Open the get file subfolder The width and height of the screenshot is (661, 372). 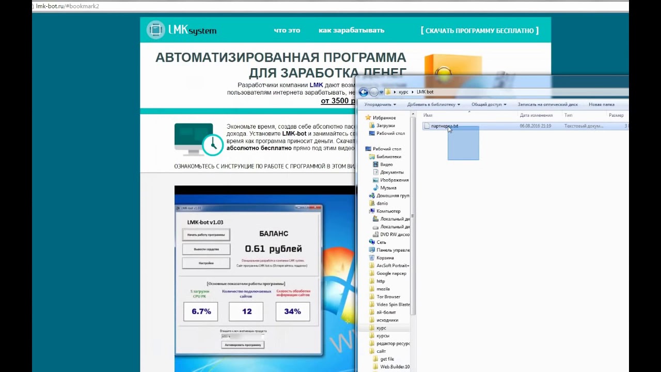383,359
